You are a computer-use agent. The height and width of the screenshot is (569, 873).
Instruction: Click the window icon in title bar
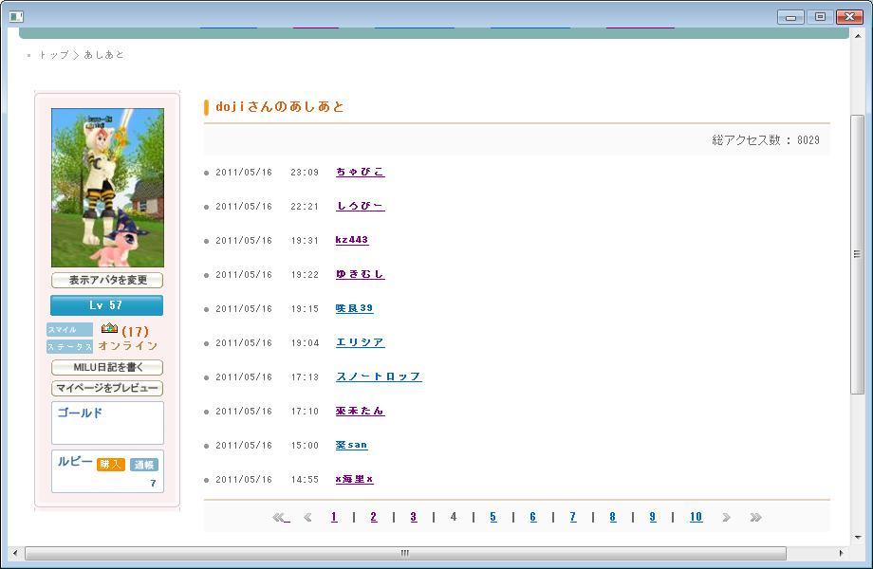(16, 16)
